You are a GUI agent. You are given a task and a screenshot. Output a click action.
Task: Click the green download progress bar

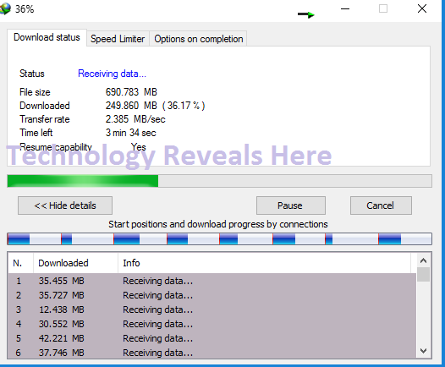click(219, 181)
